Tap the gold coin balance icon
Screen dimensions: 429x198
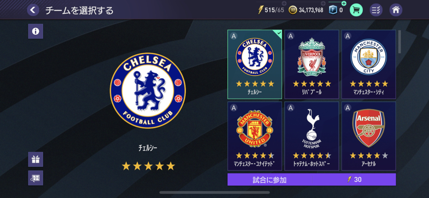[293, 10]
